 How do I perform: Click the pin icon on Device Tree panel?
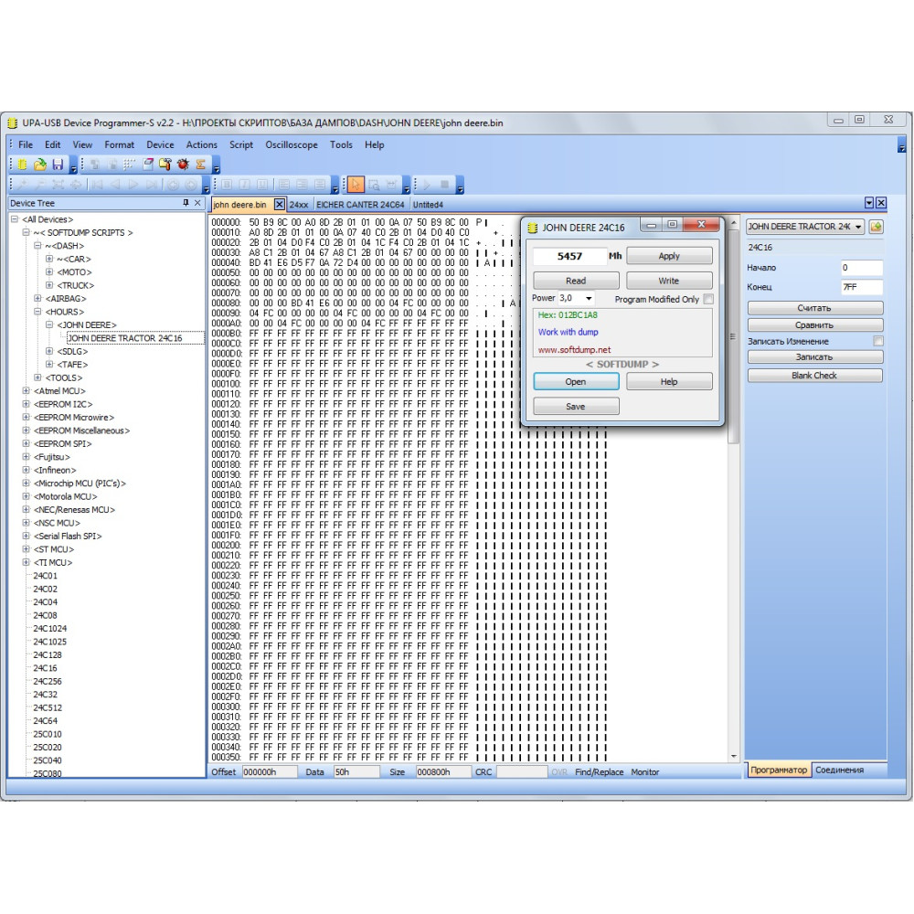tap(186, 203)
